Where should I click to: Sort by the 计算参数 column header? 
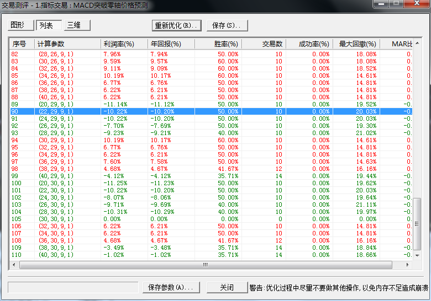tap(67, 44)
